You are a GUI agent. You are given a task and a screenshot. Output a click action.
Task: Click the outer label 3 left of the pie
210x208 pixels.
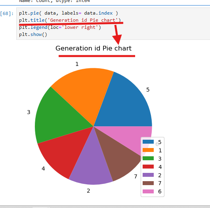tap(29, 112)
